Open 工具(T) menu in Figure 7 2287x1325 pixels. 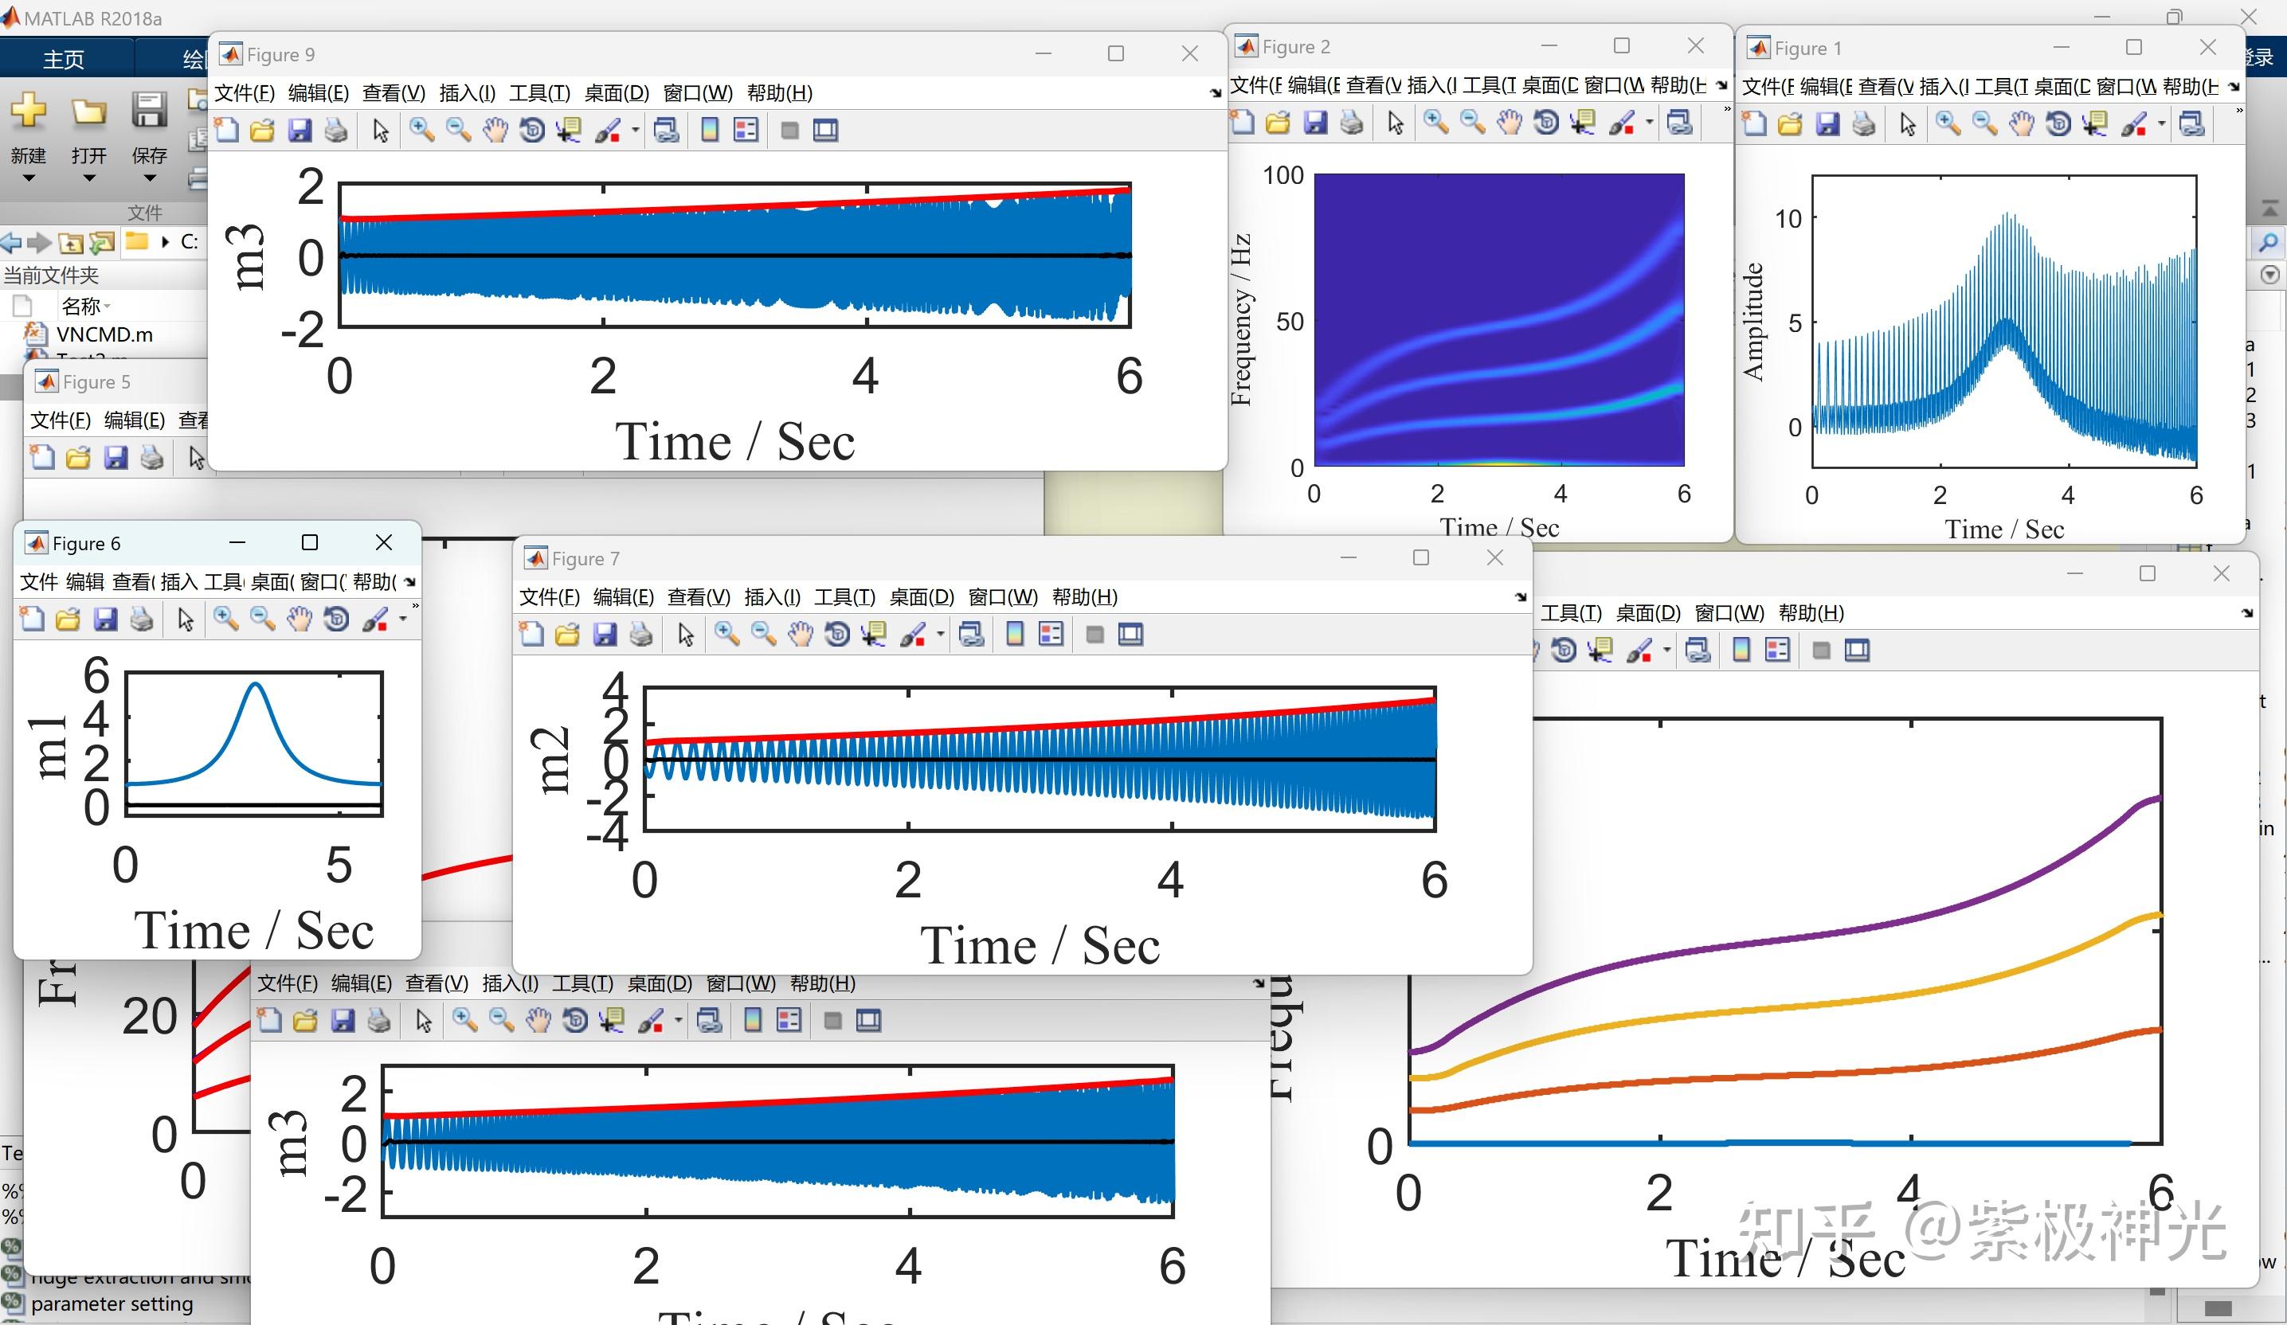pyautogui.click(x=844, y=596)
